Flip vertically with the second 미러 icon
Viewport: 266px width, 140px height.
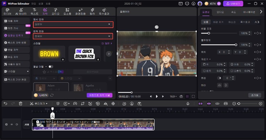point(226,85)
